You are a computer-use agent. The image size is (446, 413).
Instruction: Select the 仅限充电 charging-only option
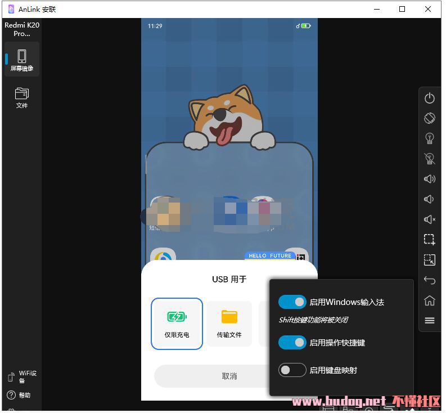(177, 324)
